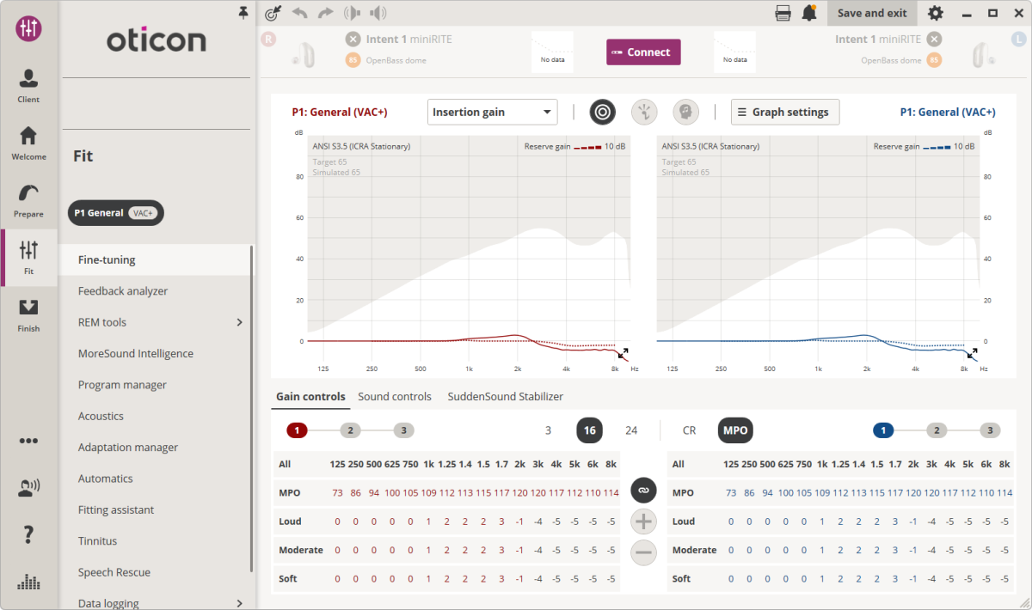Click the help question mark icon

pyautogui.click(x=28, y=534)
